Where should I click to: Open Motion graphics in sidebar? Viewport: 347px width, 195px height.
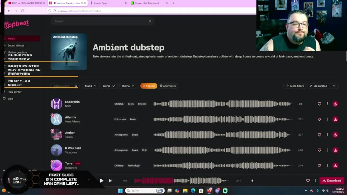(x=17, y=52)
